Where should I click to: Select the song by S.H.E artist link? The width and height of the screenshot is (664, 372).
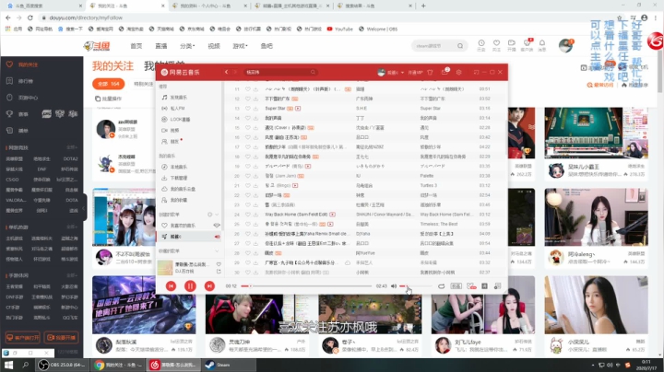[x=362, y=109]
